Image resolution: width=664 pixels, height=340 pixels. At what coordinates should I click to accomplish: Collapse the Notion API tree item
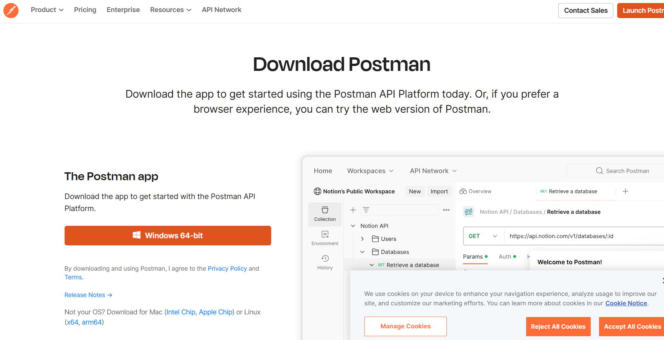click(x=353, y=226)
